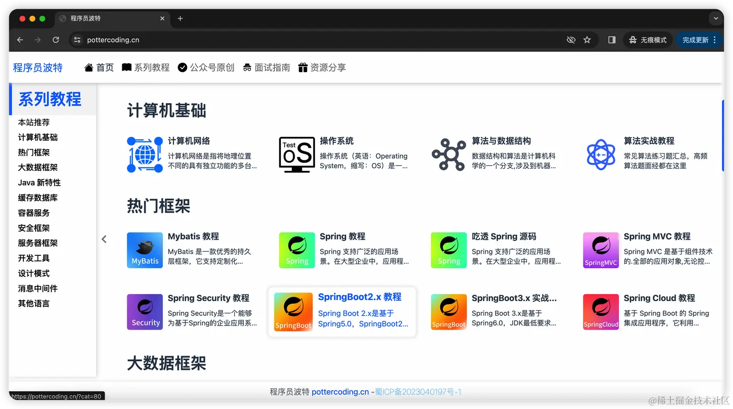This screenshot has height=409, width=733.
Task: Open 公众号原创 in the navigation bar
Action: 206,67
